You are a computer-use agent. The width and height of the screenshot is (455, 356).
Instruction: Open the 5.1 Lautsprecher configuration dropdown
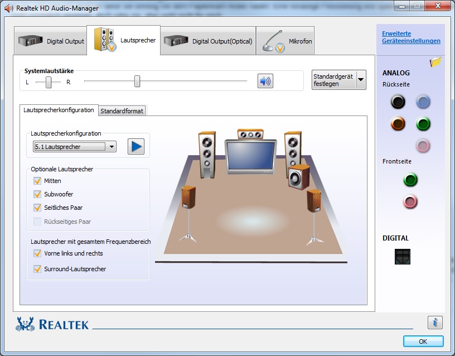coord(75,147)
